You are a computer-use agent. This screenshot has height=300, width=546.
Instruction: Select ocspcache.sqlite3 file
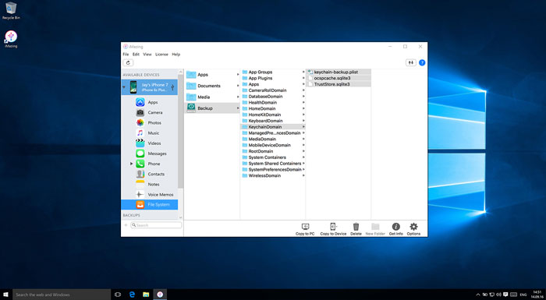tap(339, 78)
